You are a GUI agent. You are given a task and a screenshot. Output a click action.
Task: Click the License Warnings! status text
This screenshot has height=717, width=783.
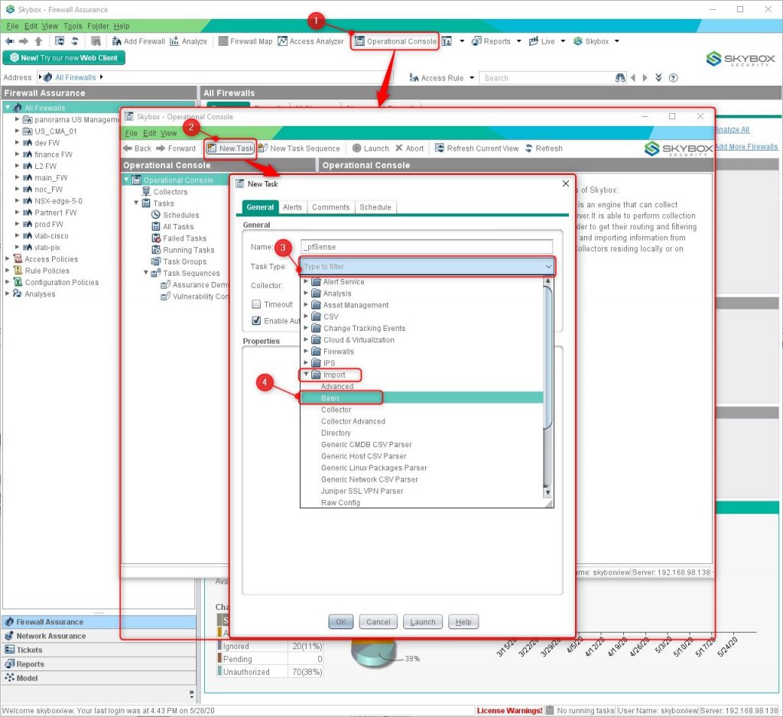click(x=509, y=711)
